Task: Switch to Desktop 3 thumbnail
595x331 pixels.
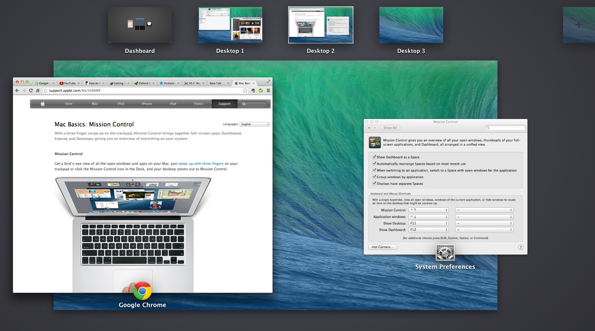Action: tap(411, 25)
